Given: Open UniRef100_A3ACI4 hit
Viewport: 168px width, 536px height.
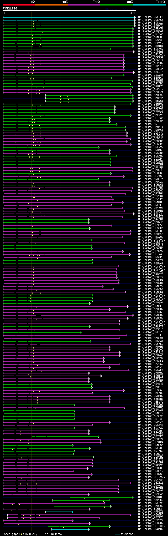Looking at the screenshot, I should click(151, 60).
